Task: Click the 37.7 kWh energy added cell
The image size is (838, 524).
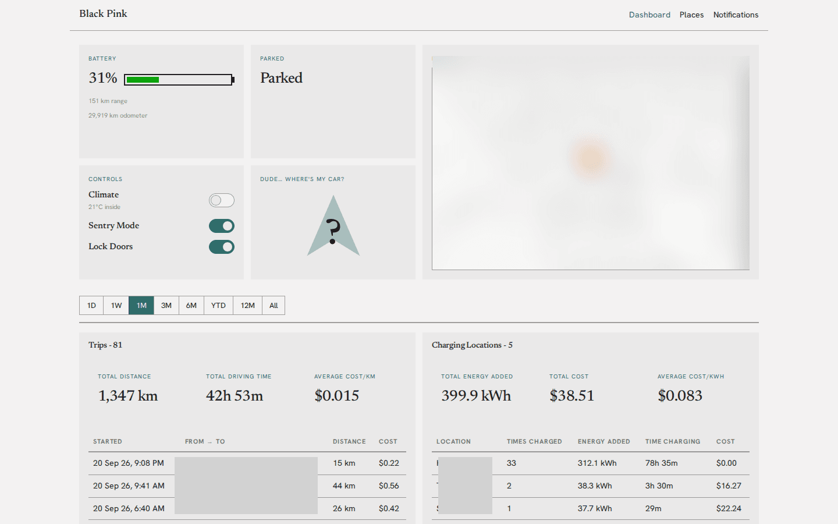Action: pyautogui.click(x=595, y=509)
